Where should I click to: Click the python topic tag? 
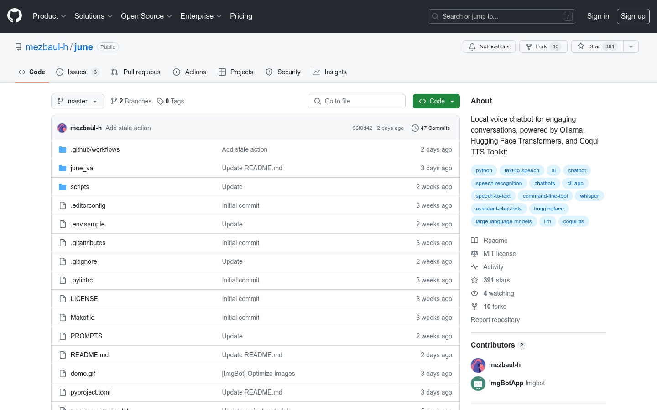484,170
